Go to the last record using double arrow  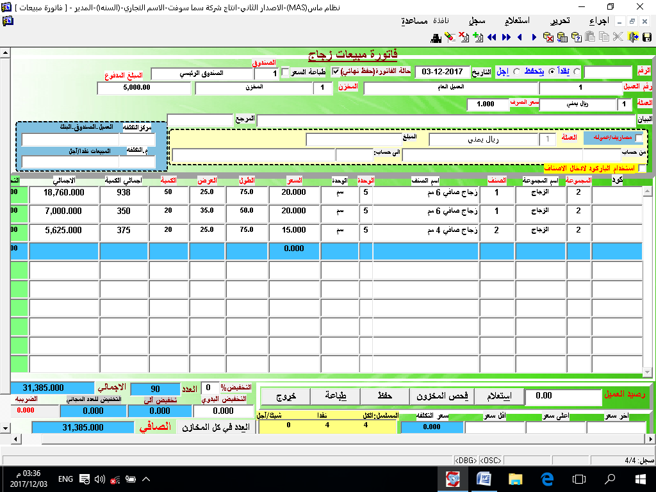tap(506, 37)
